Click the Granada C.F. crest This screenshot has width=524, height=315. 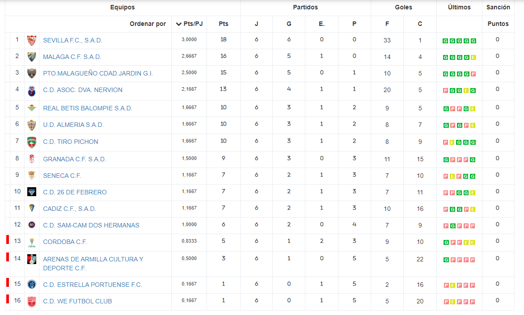point(32,159)
